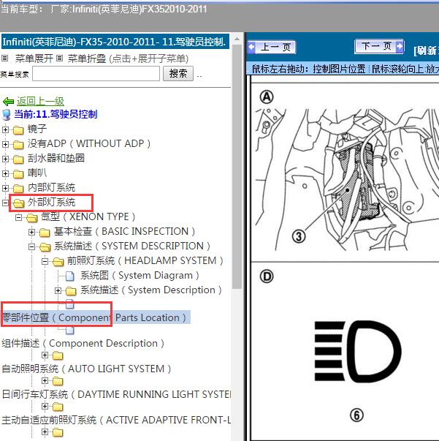Collapse the 外部灯系统 tree node
This screenshot has width=439, height=441.
coord(5,203)
